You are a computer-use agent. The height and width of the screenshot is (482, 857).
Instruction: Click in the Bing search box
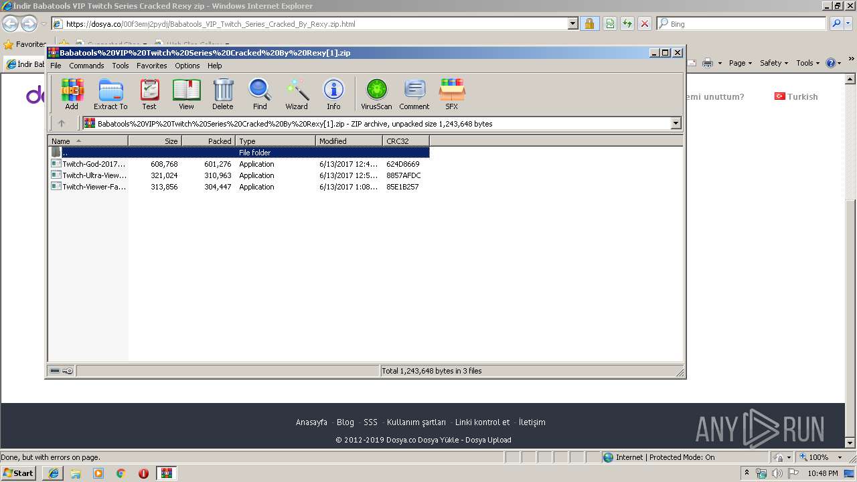coord(741,23)
